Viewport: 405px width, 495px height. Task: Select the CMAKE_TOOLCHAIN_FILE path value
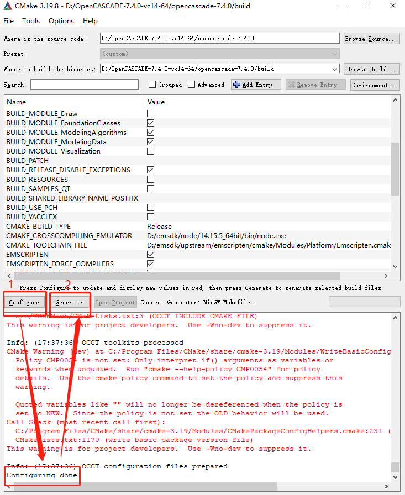pyautogui.click(x=269, y=245)
